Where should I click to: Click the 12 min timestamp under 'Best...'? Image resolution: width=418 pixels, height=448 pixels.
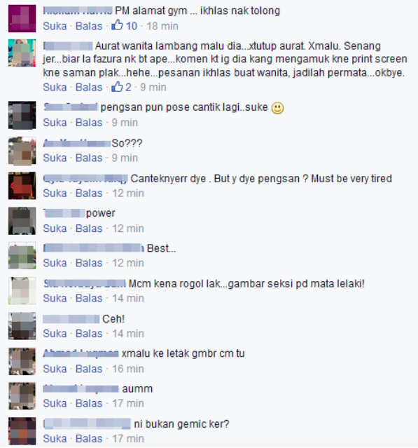click(128, 263)
